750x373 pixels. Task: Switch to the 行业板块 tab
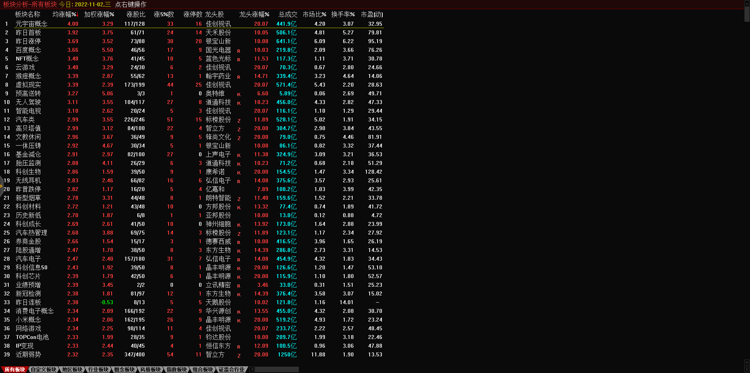tap(98, 369)
